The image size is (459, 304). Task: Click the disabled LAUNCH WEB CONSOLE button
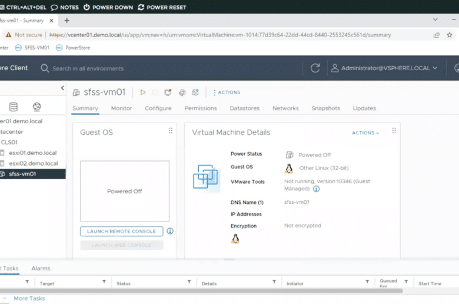point(121,245)
